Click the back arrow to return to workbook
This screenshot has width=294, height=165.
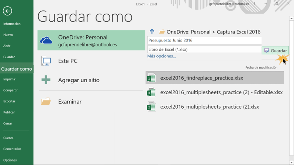pos(7,11)
